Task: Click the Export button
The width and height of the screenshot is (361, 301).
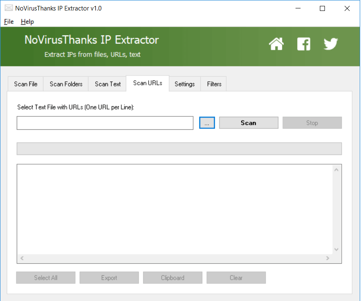Action: (109, 278)
